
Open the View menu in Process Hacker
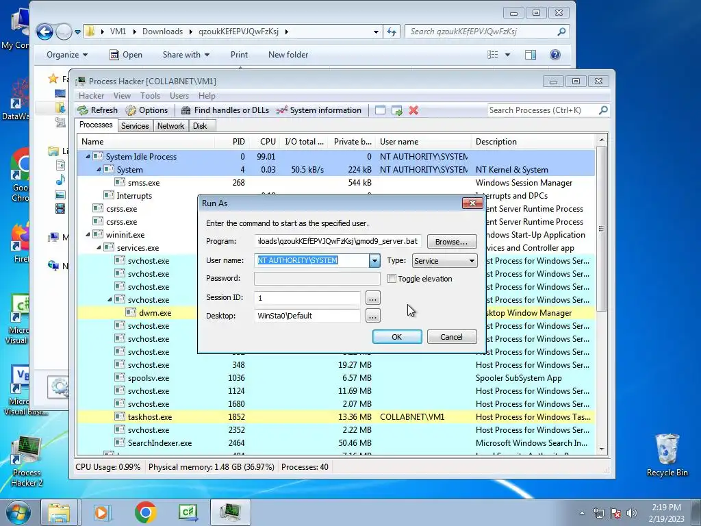[x=122, y=96]
